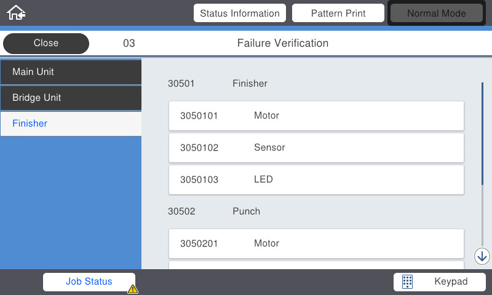Start Pattern Print
This screenshot has width=492, height=295.
(x=338, y=13)
